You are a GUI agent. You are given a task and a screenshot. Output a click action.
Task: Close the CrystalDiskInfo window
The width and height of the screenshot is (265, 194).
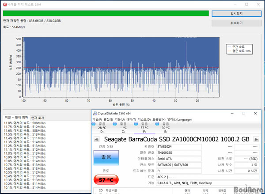coord(255,113)
